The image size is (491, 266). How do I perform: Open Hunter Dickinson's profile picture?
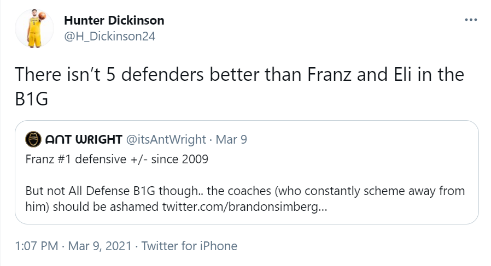[34, 28]
